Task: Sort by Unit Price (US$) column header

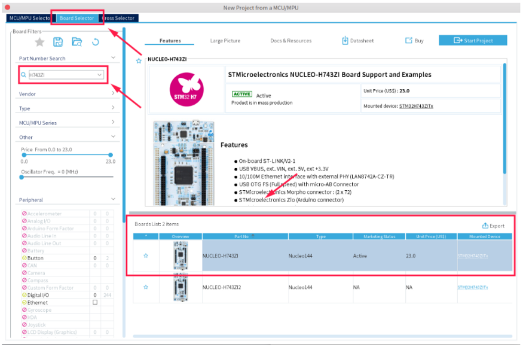Action: coord(432,236)
